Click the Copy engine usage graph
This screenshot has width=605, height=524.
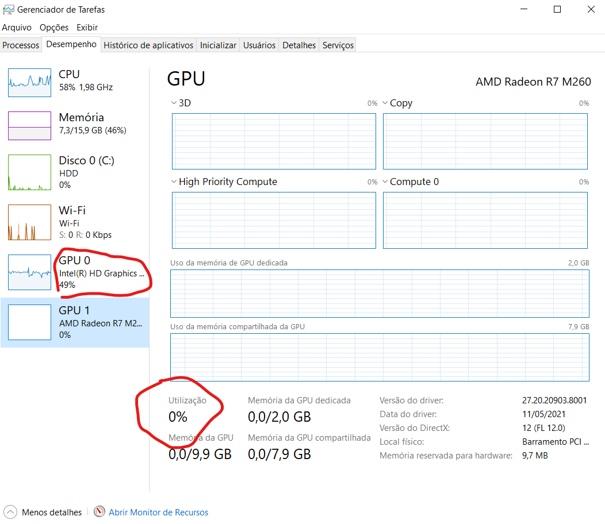point(485,141)
